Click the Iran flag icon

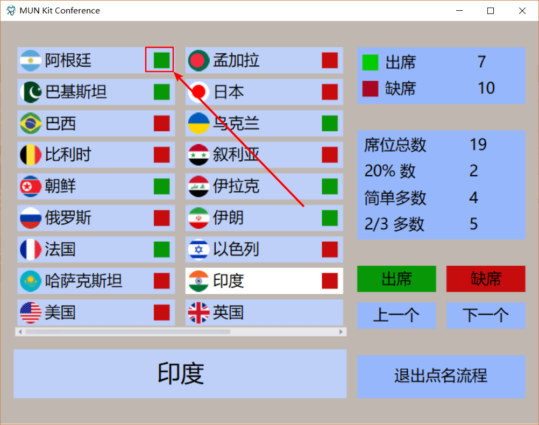point(198,218)
